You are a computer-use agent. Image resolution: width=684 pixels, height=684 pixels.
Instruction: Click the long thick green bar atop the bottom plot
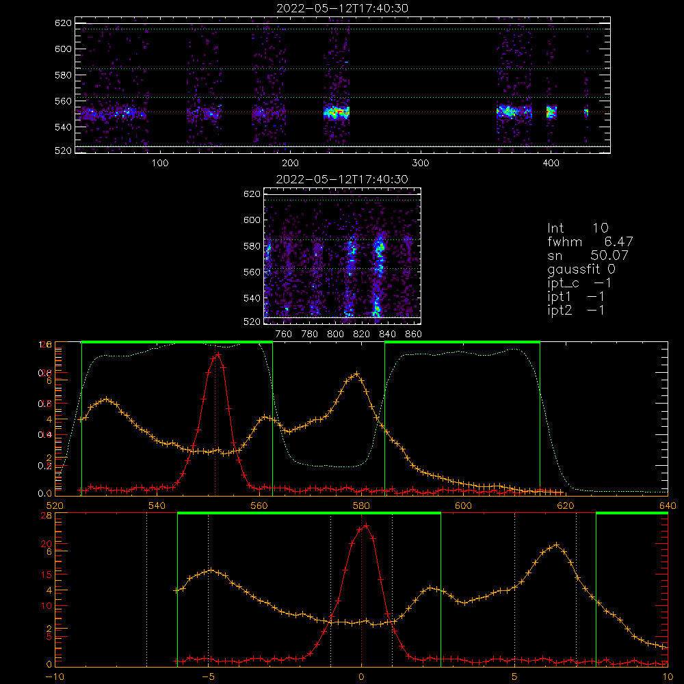309,513
